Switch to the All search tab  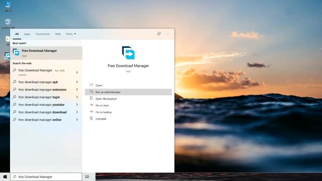[17, 34]
